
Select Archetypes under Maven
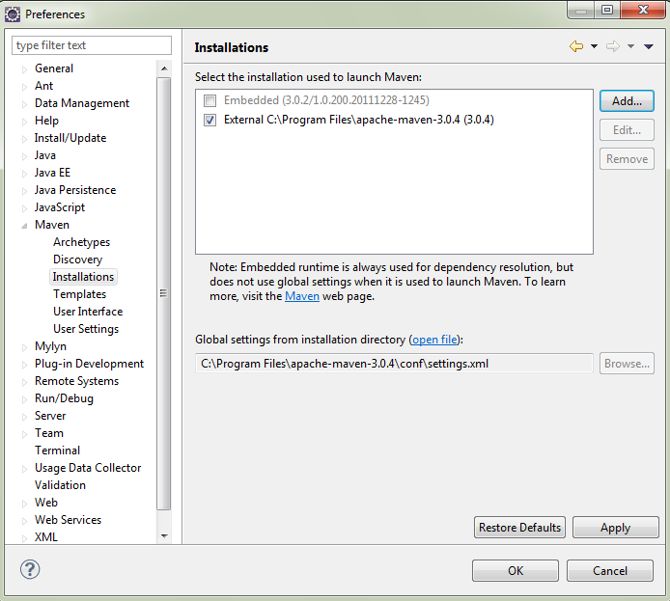[x=82, y=242]
